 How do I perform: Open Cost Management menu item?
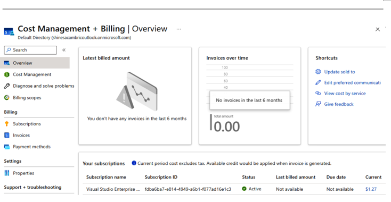coord(32,74)
